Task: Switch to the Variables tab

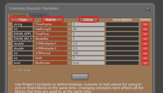Action: (39, 15)
